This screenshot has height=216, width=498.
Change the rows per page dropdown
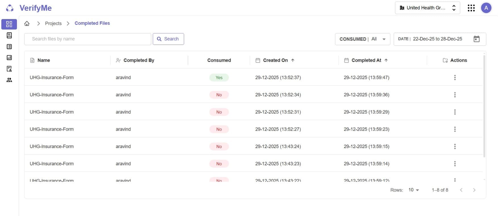(413, 190)
